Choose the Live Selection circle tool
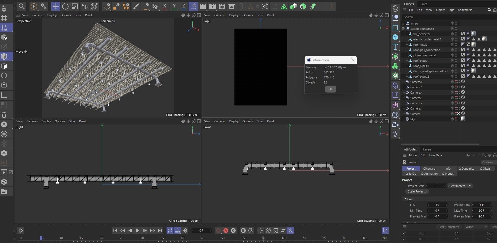This screenshot has width=497, height=243. click(x=34, y=6)
